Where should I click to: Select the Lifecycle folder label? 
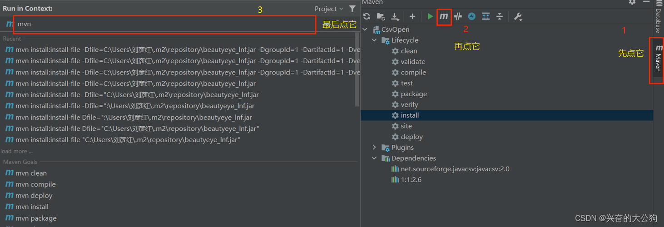tap(405, 40)
